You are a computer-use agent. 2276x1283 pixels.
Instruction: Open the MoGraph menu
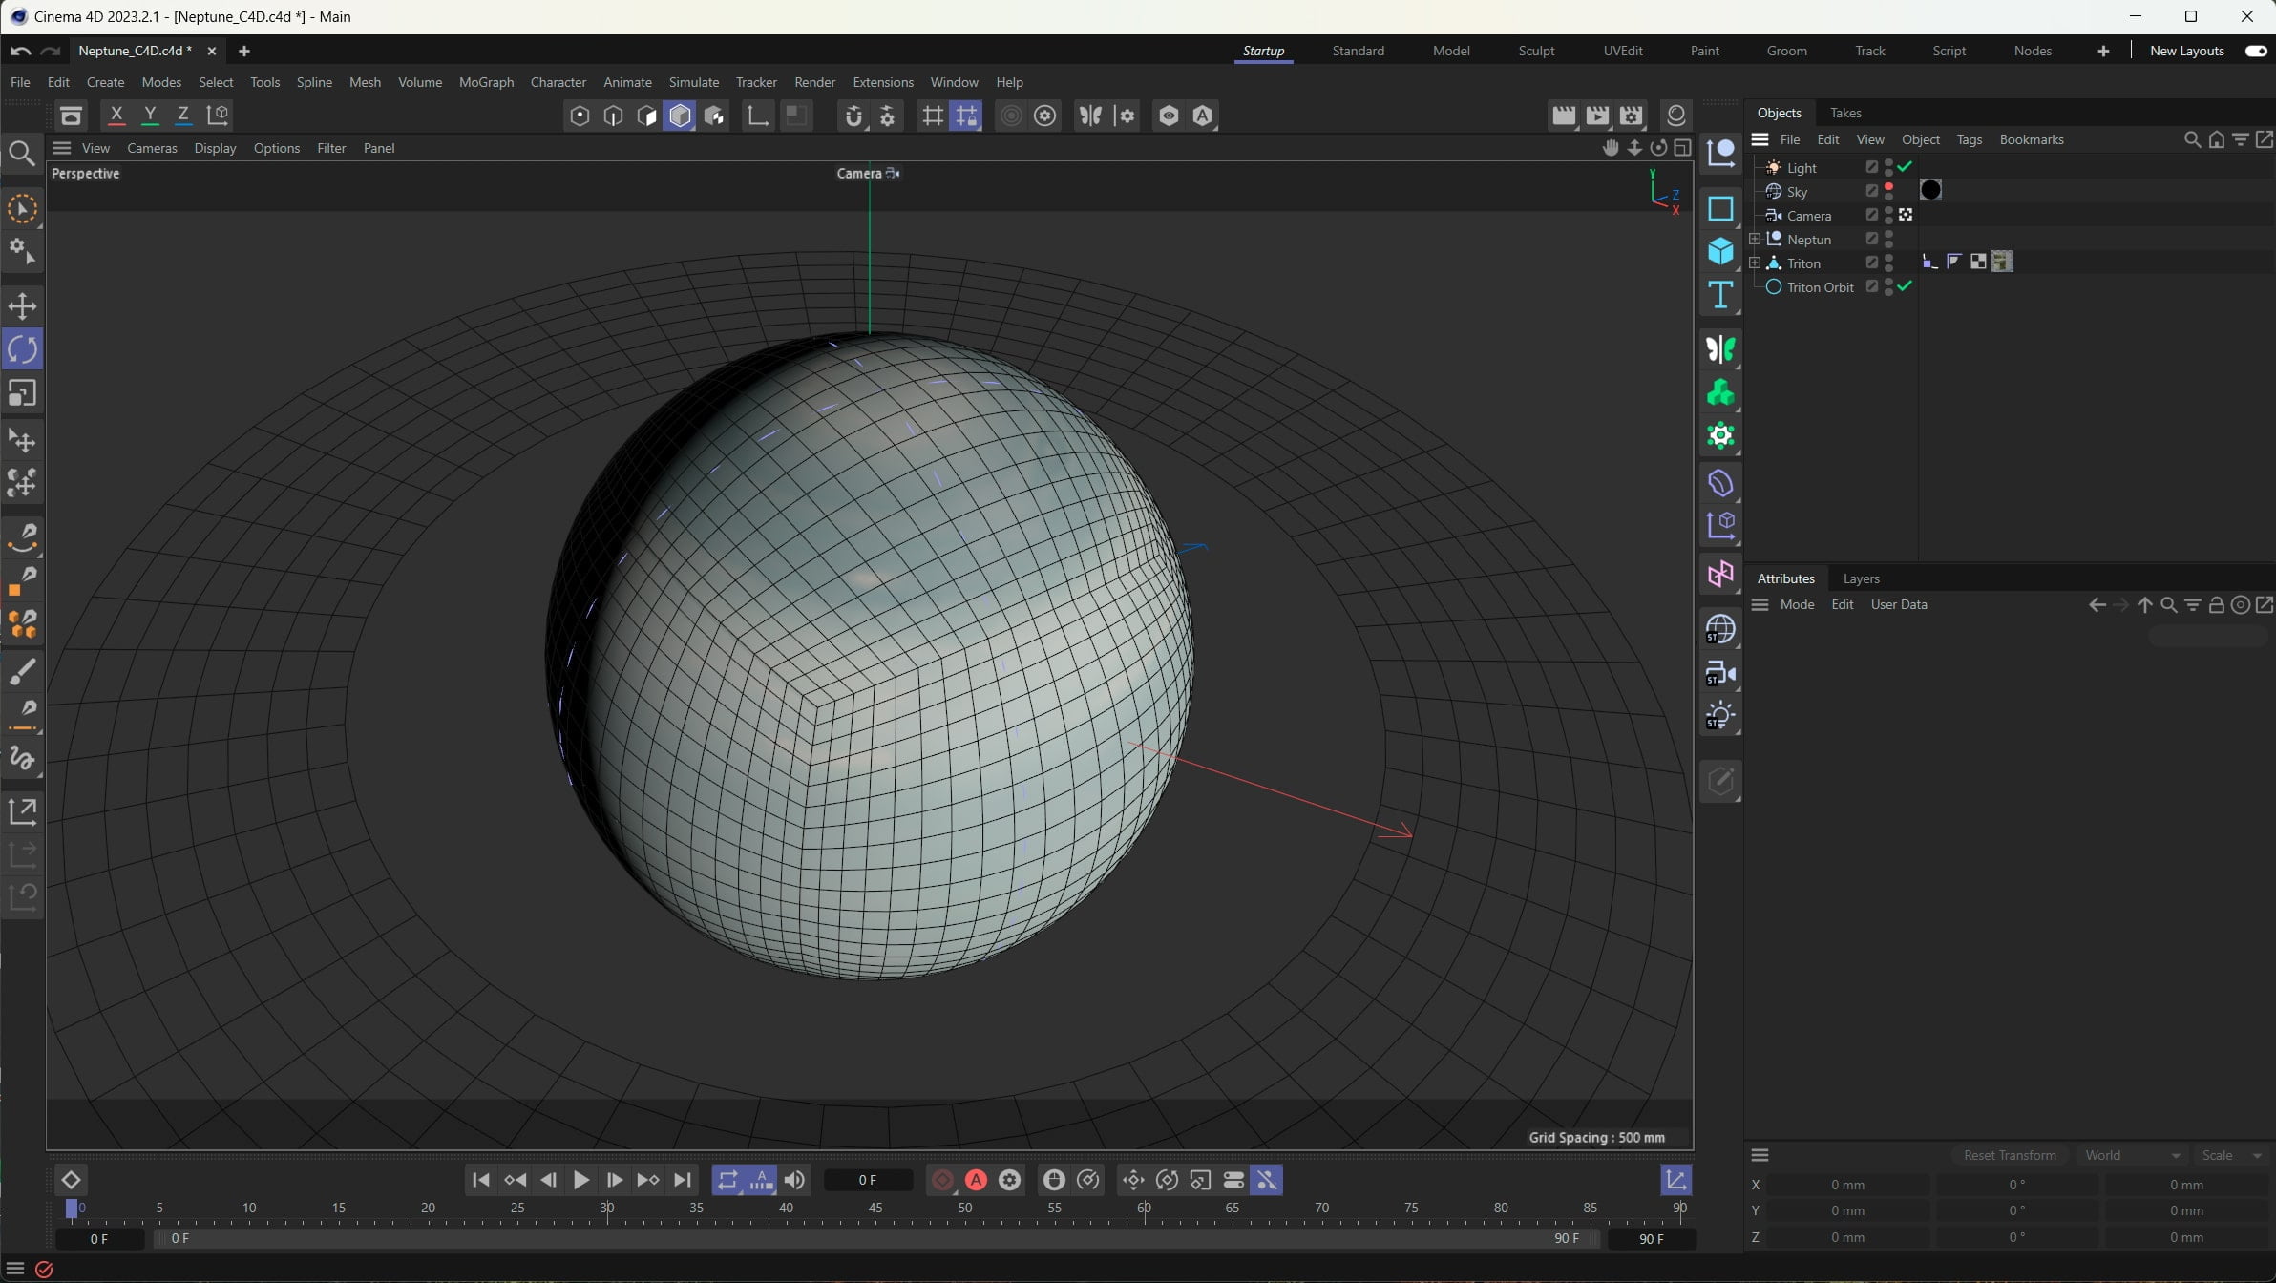pyautogui.click(x=486, y=82)
